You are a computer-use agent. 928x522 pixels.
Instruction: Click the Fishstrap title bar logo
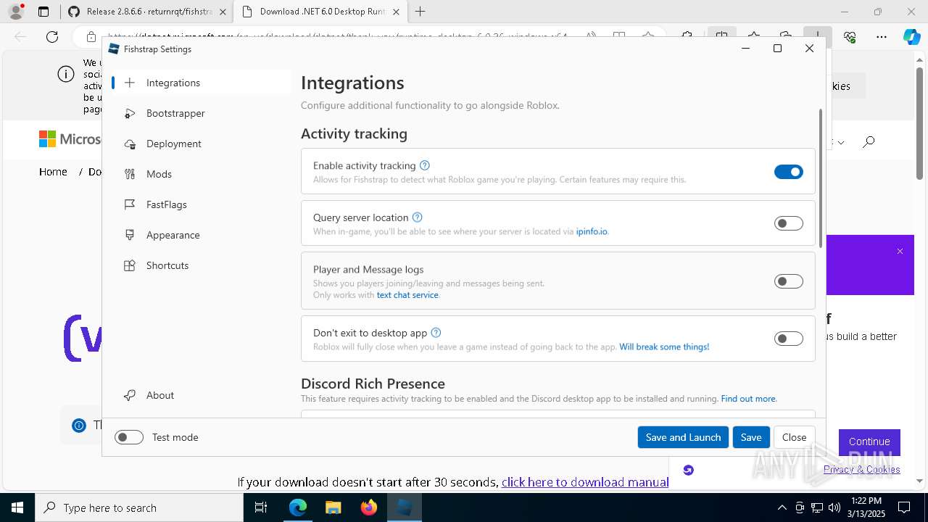pos(114,49)
